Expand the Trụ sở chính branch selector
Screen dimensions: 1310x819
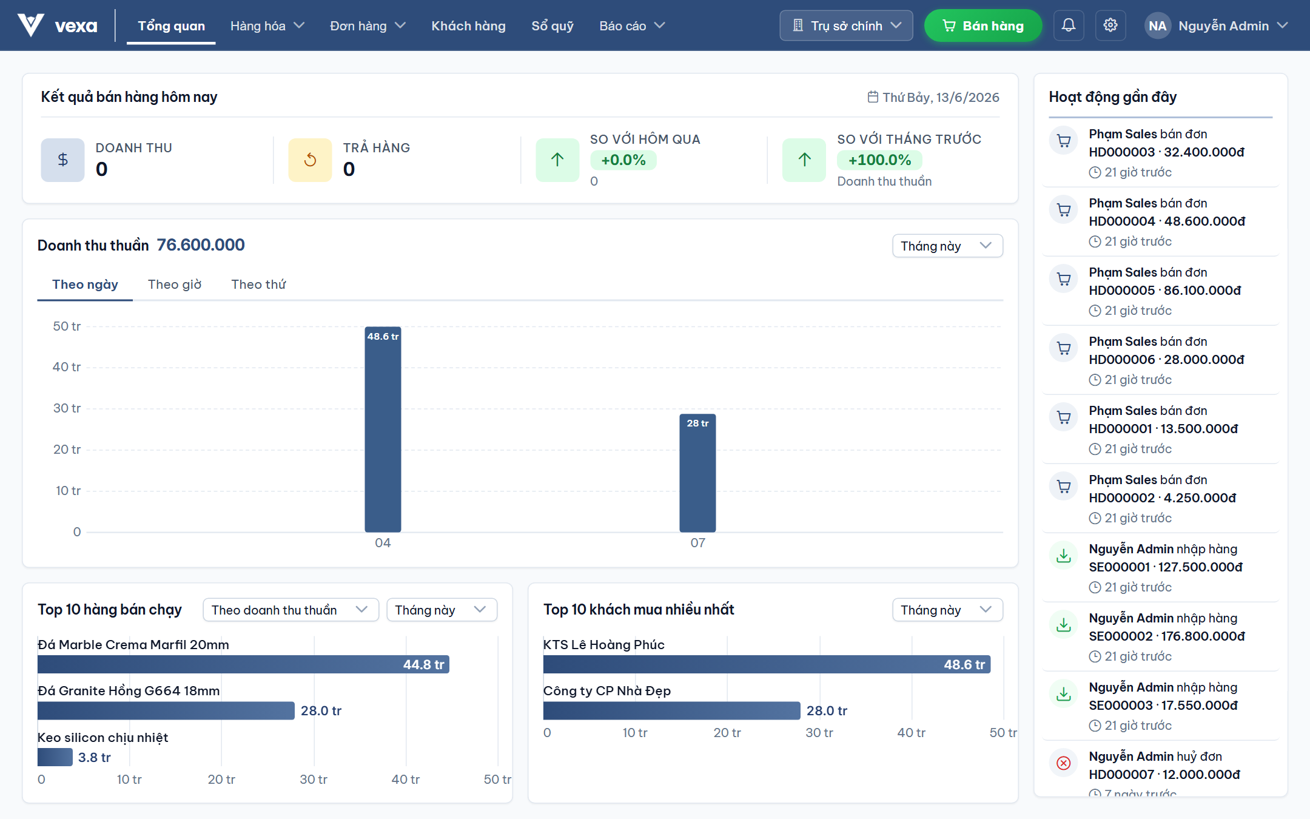click(846, 25)
